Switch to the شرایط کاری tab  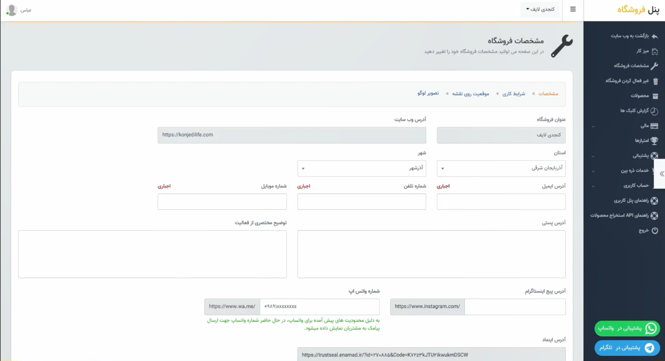tap(513, 94)
